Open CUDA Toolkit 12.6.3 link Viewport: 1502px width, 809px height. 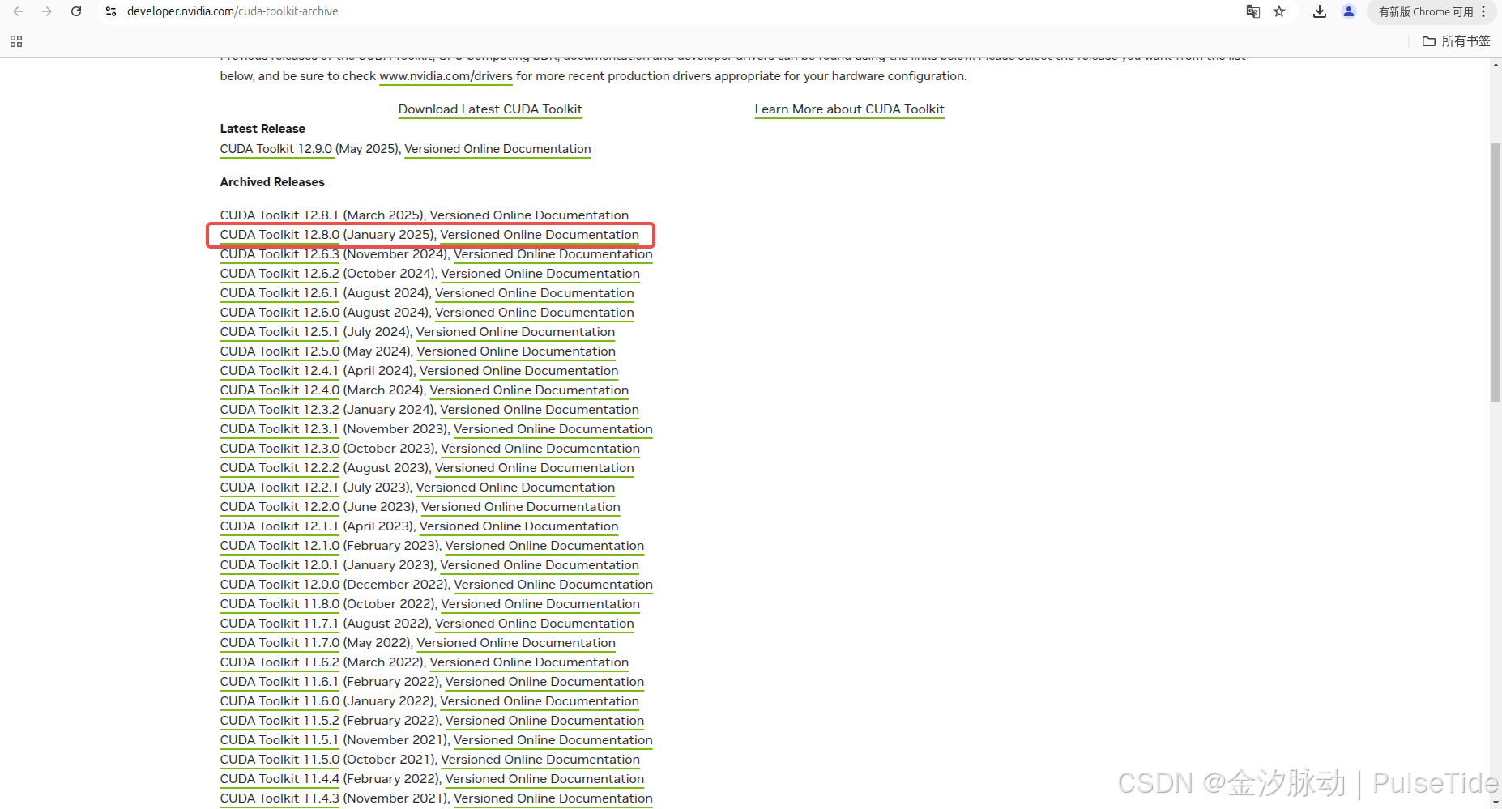click(x=279, y=254)
